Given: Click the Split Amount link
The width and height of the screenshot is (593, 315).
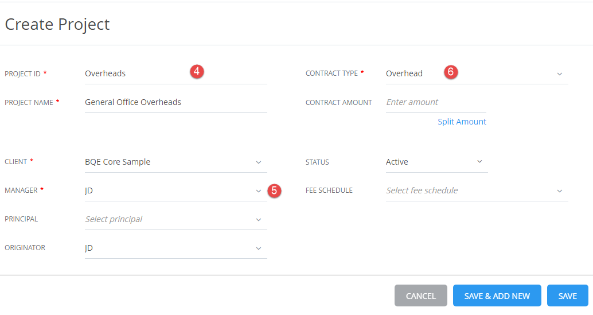Looking at the screenshot, I should pos(462,122).
